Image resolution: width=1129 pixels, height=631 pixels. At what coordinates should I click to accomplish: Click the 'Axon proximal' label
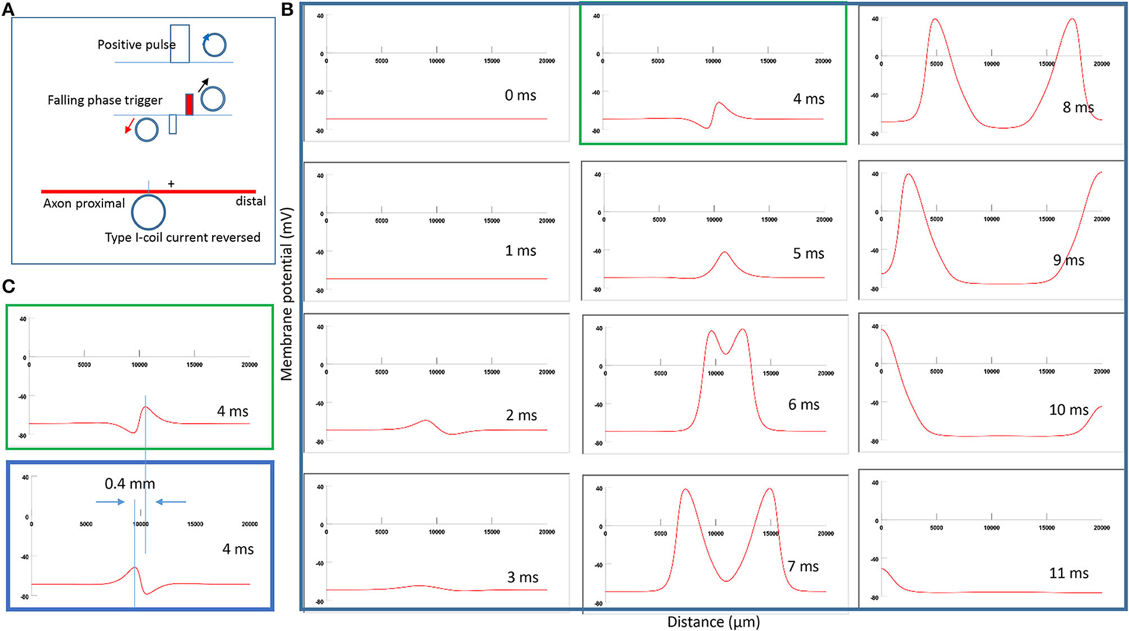tap(84, 203)
